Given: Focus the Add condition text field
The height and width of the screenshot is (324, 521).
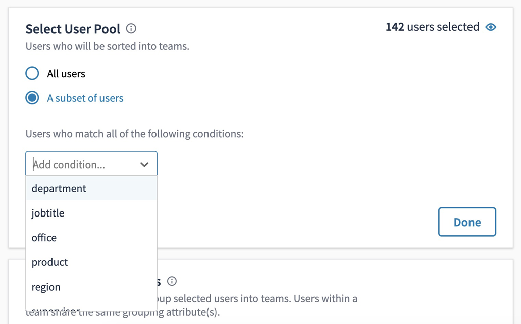Looking at the screenshot, I should (81, 165).
